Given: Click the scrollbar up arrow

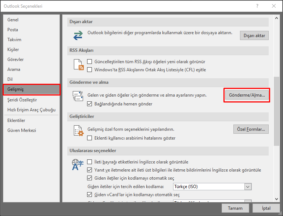Looking at the screenshot, I should [x=276, y=18].
